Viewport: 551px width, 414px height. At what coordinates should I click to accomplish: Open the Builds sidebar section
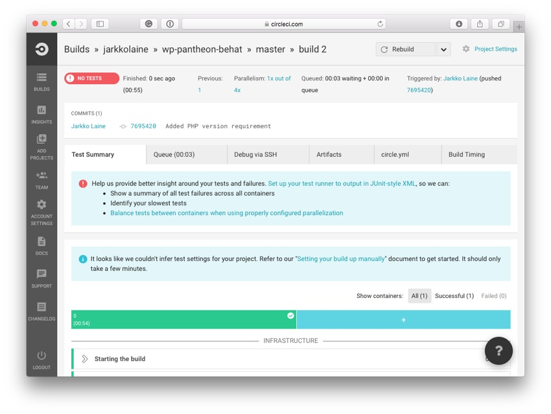(41, 82)
